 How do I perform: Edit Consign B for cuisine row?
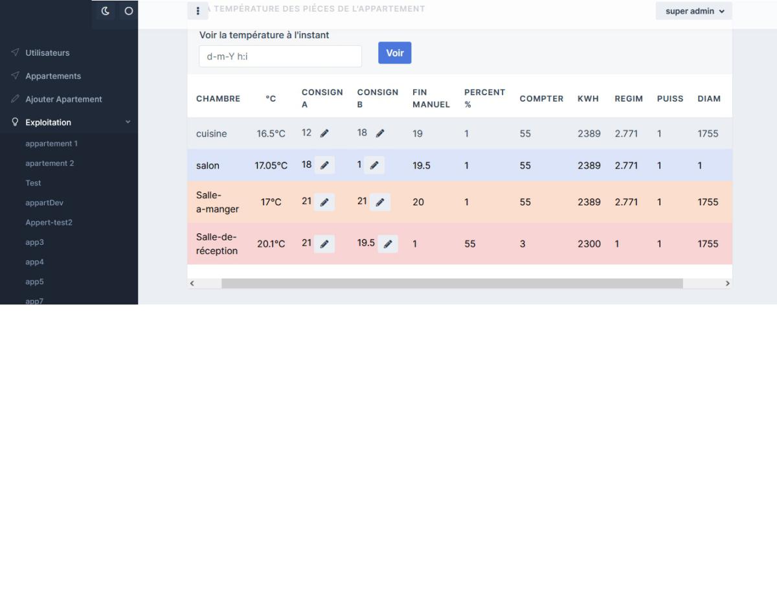380,133
